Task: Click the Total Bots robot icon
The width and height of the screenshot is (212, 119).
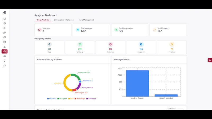Action: click(39, 30)
